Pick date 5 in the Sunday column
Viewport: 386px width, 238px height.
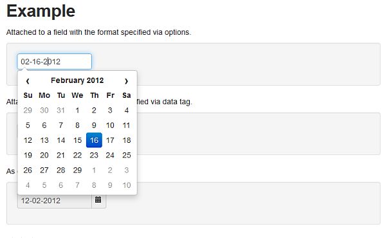(x=28, y=125)
